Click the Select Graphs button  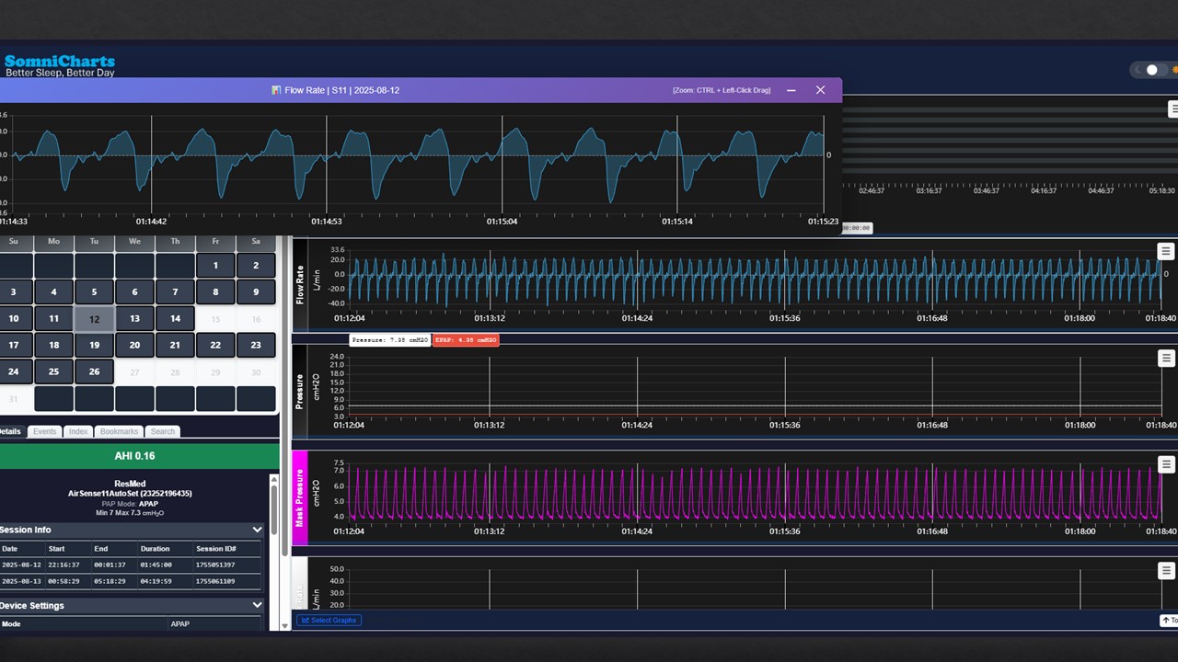point(329,620)
